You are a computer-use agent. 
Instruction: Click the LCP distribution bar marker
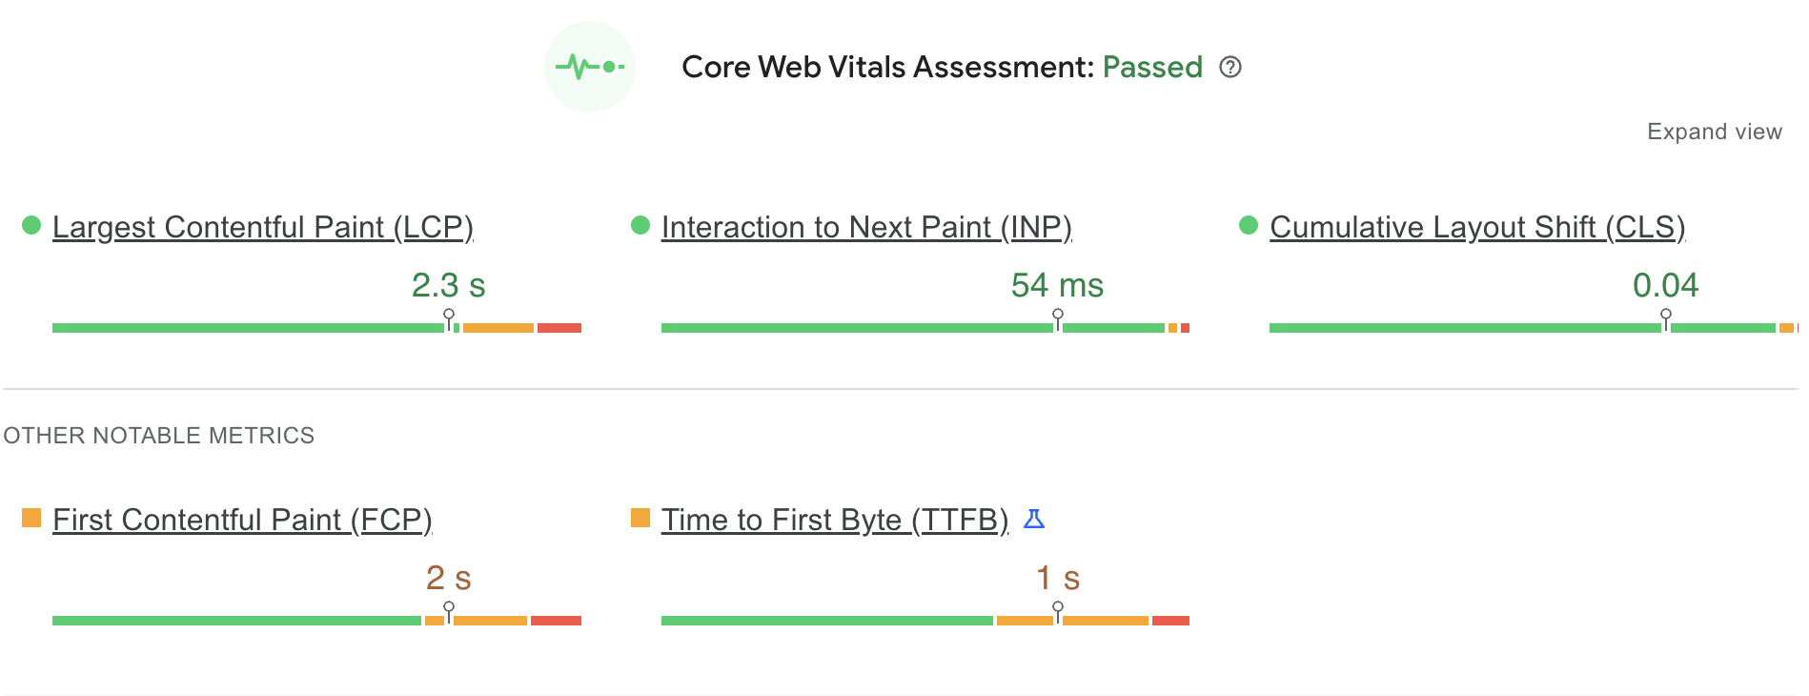[449, 319]
